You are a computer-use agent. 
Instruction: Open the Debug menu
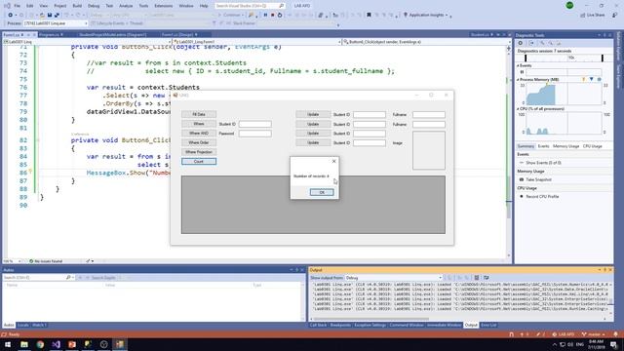click(x=94, y=6)
